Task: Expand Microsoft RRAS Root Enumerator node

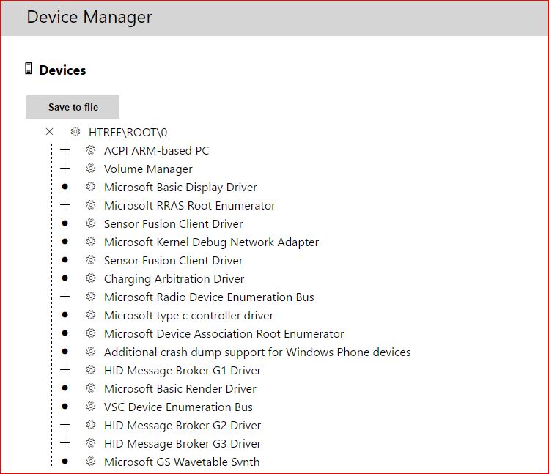Action: click(x=65, y=205)
